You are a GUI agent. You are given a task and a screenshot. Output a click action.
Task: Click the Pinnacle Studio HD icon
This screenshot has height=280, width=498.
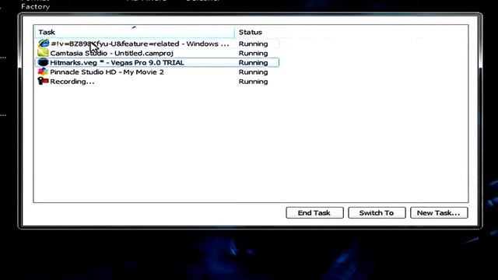pos(44,72)
